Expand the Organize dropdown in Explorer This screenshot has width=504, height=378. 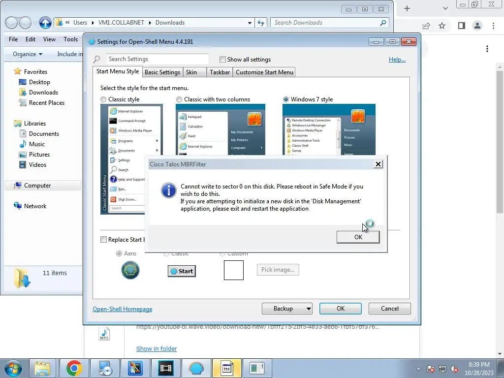(28, 54)
